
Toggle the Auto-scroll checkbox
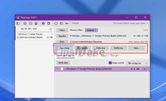pos(110,63)
